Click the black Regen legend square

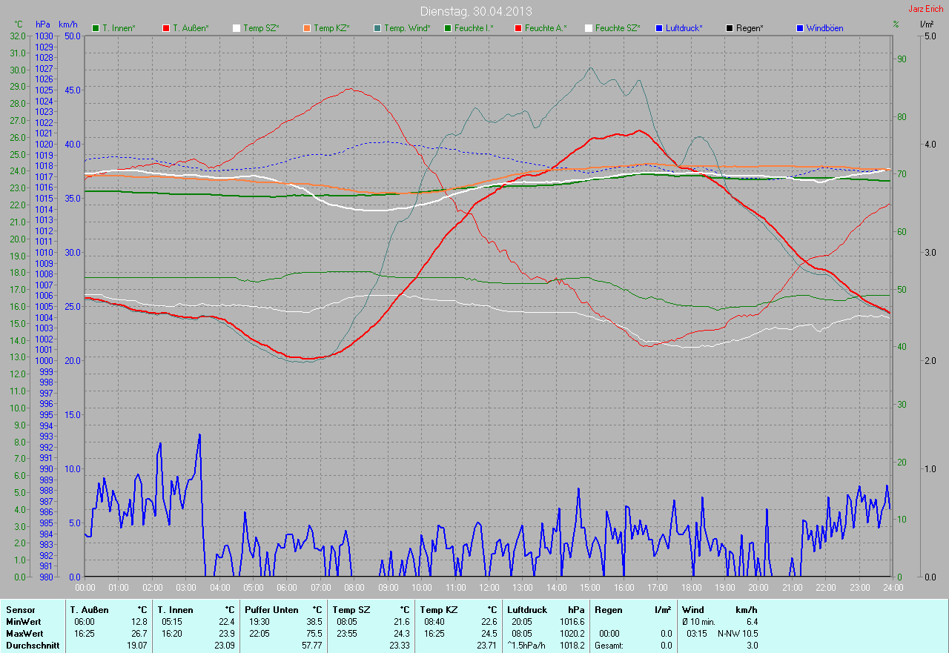click(x=730, y=28)
